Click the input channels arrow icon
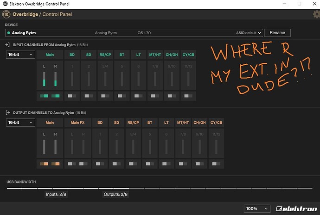Viewport: 320px width, 215px height. click(x=7, y=44)
